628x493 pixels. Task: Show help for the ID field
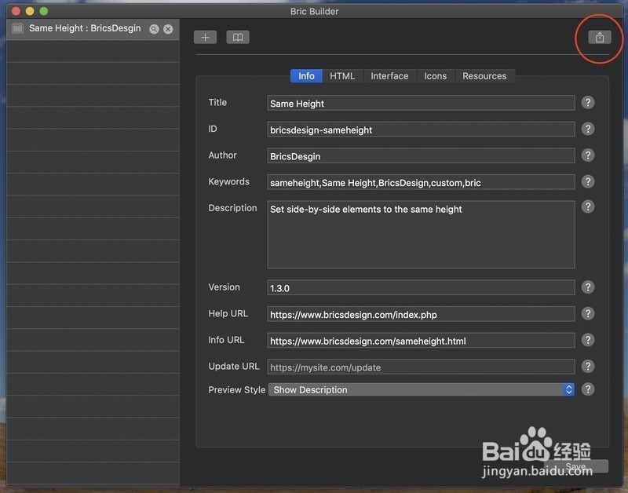pos(587,129)
